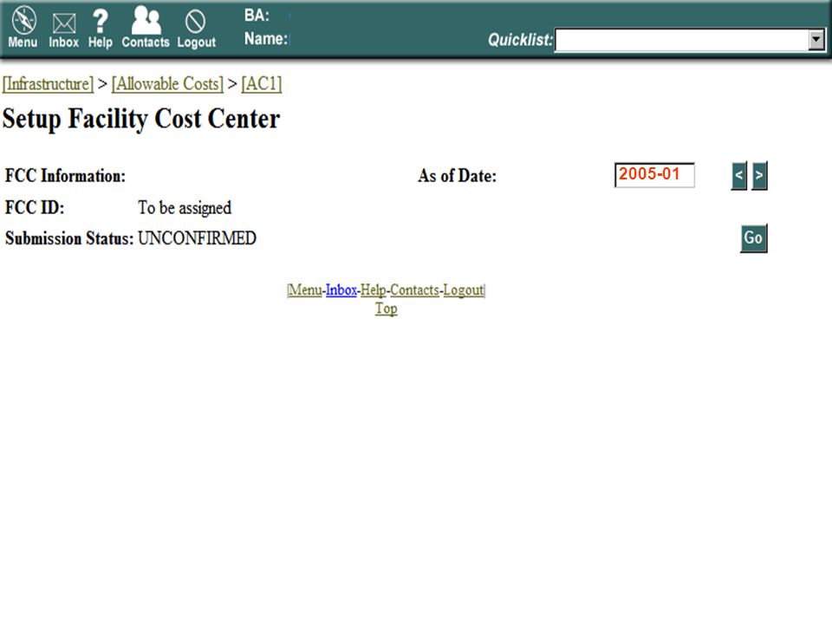This screenshot has width=832, height=624.
Task: Click the 'BA:' header label
Action: click(x=257, y=16)
